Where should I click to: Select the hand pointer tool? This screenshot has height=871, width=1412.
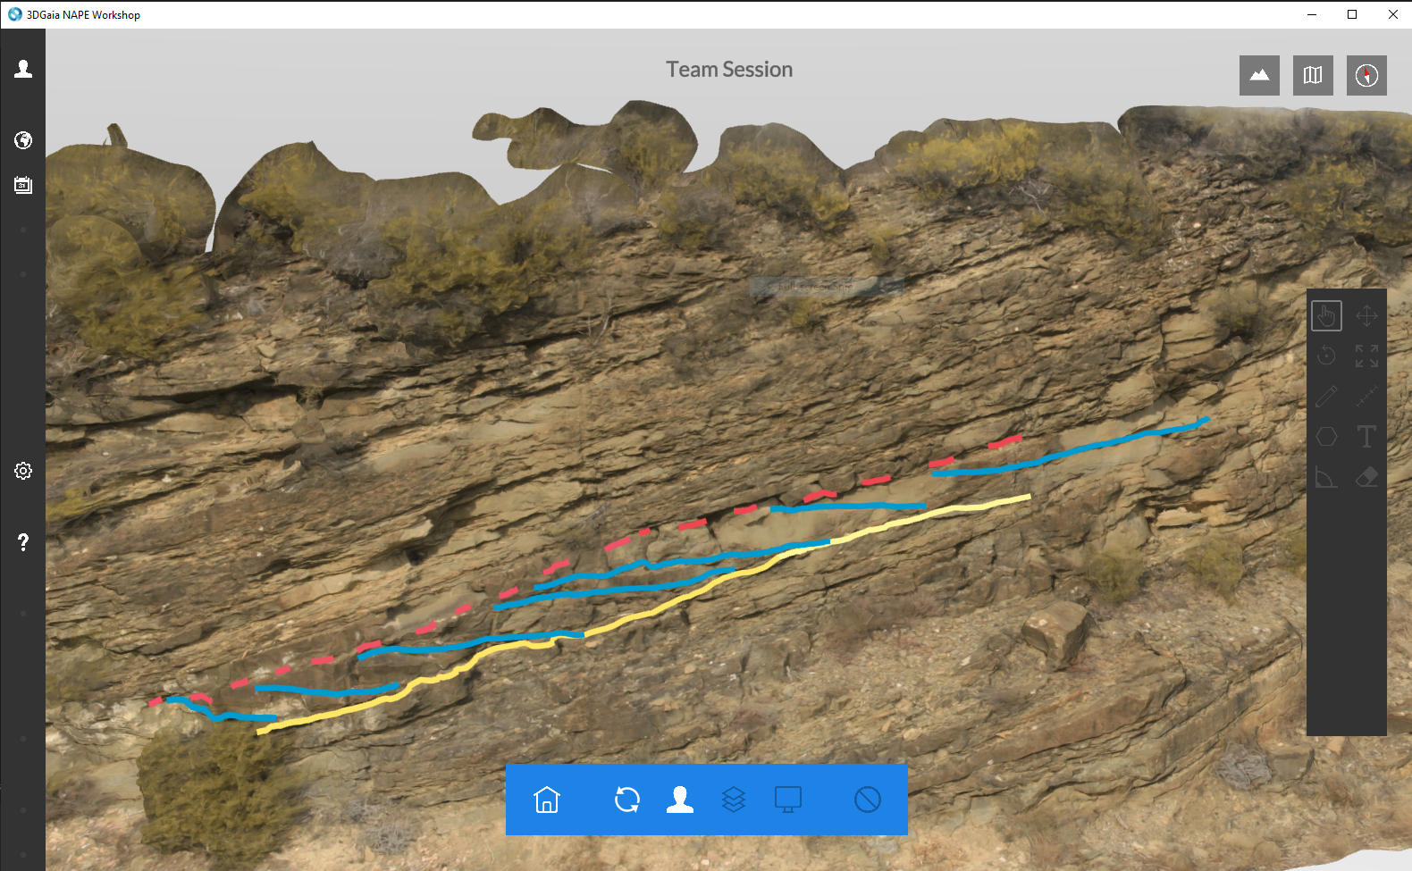(1327, 315)
